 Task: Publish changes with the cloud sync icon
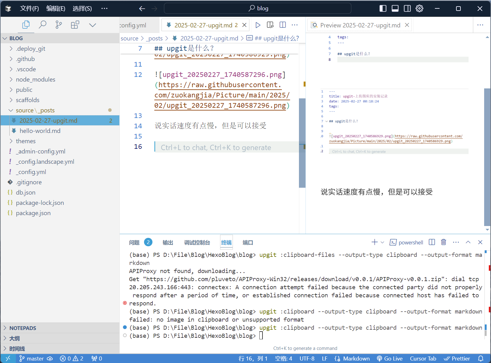click(50, 358)
